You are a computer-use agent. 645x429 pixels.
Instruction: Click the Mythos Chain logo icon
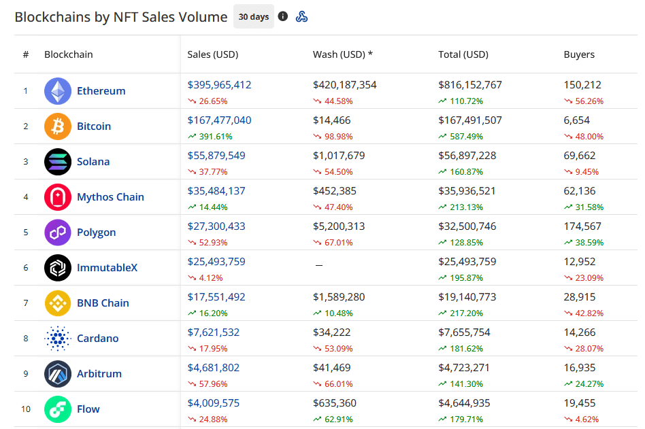coord(58,197)
